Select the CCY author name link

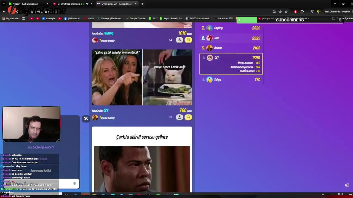point(106,111)
